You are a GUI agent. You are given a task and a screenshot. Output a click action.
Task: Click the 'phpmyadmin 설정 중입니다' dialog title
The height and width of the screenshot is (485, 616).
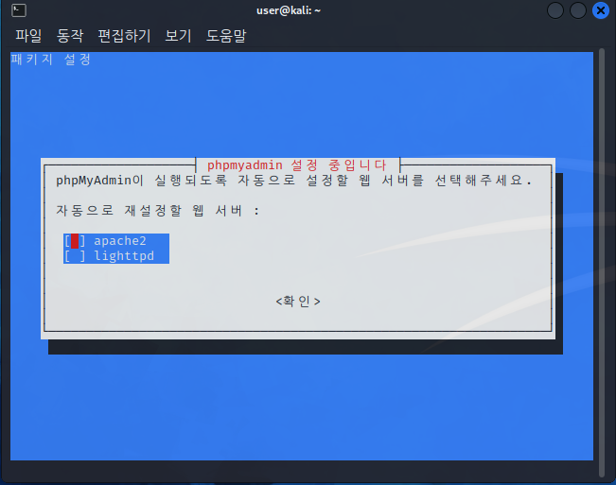(x=297, y=165)
